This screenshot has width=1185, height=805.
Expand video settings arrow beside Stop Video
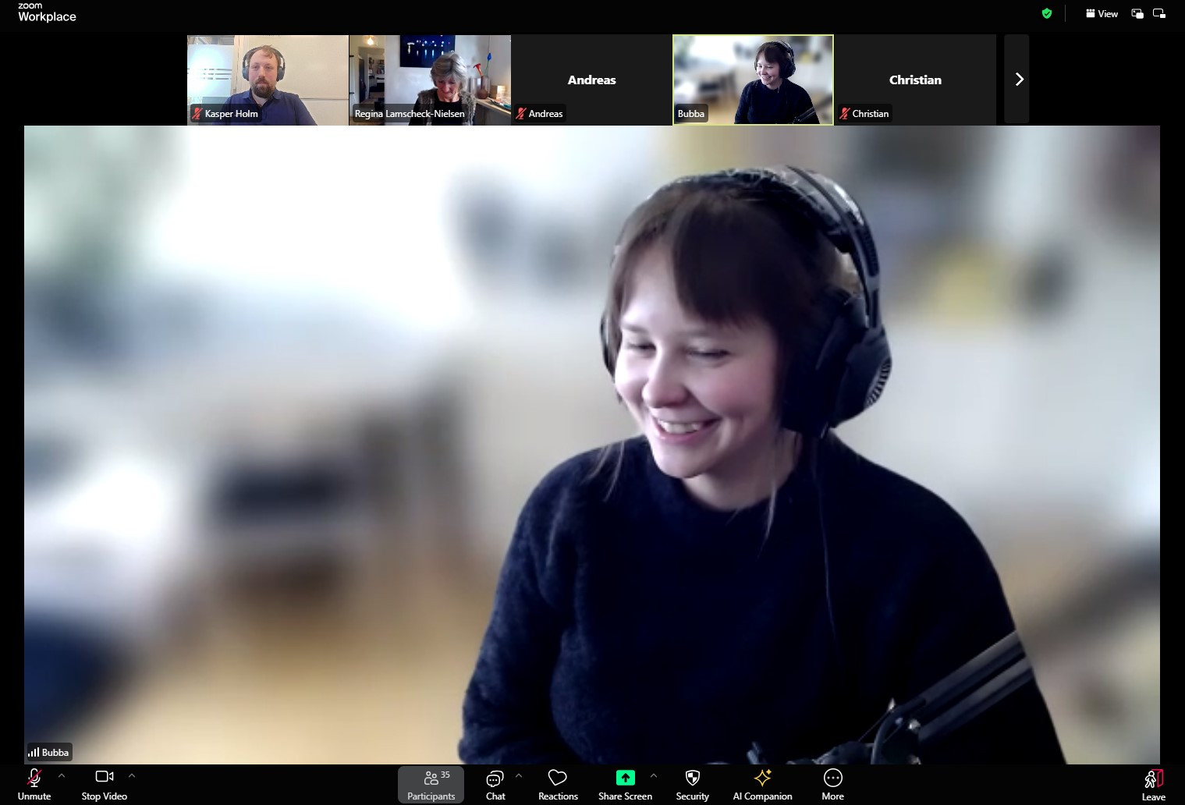pos(132,775)
